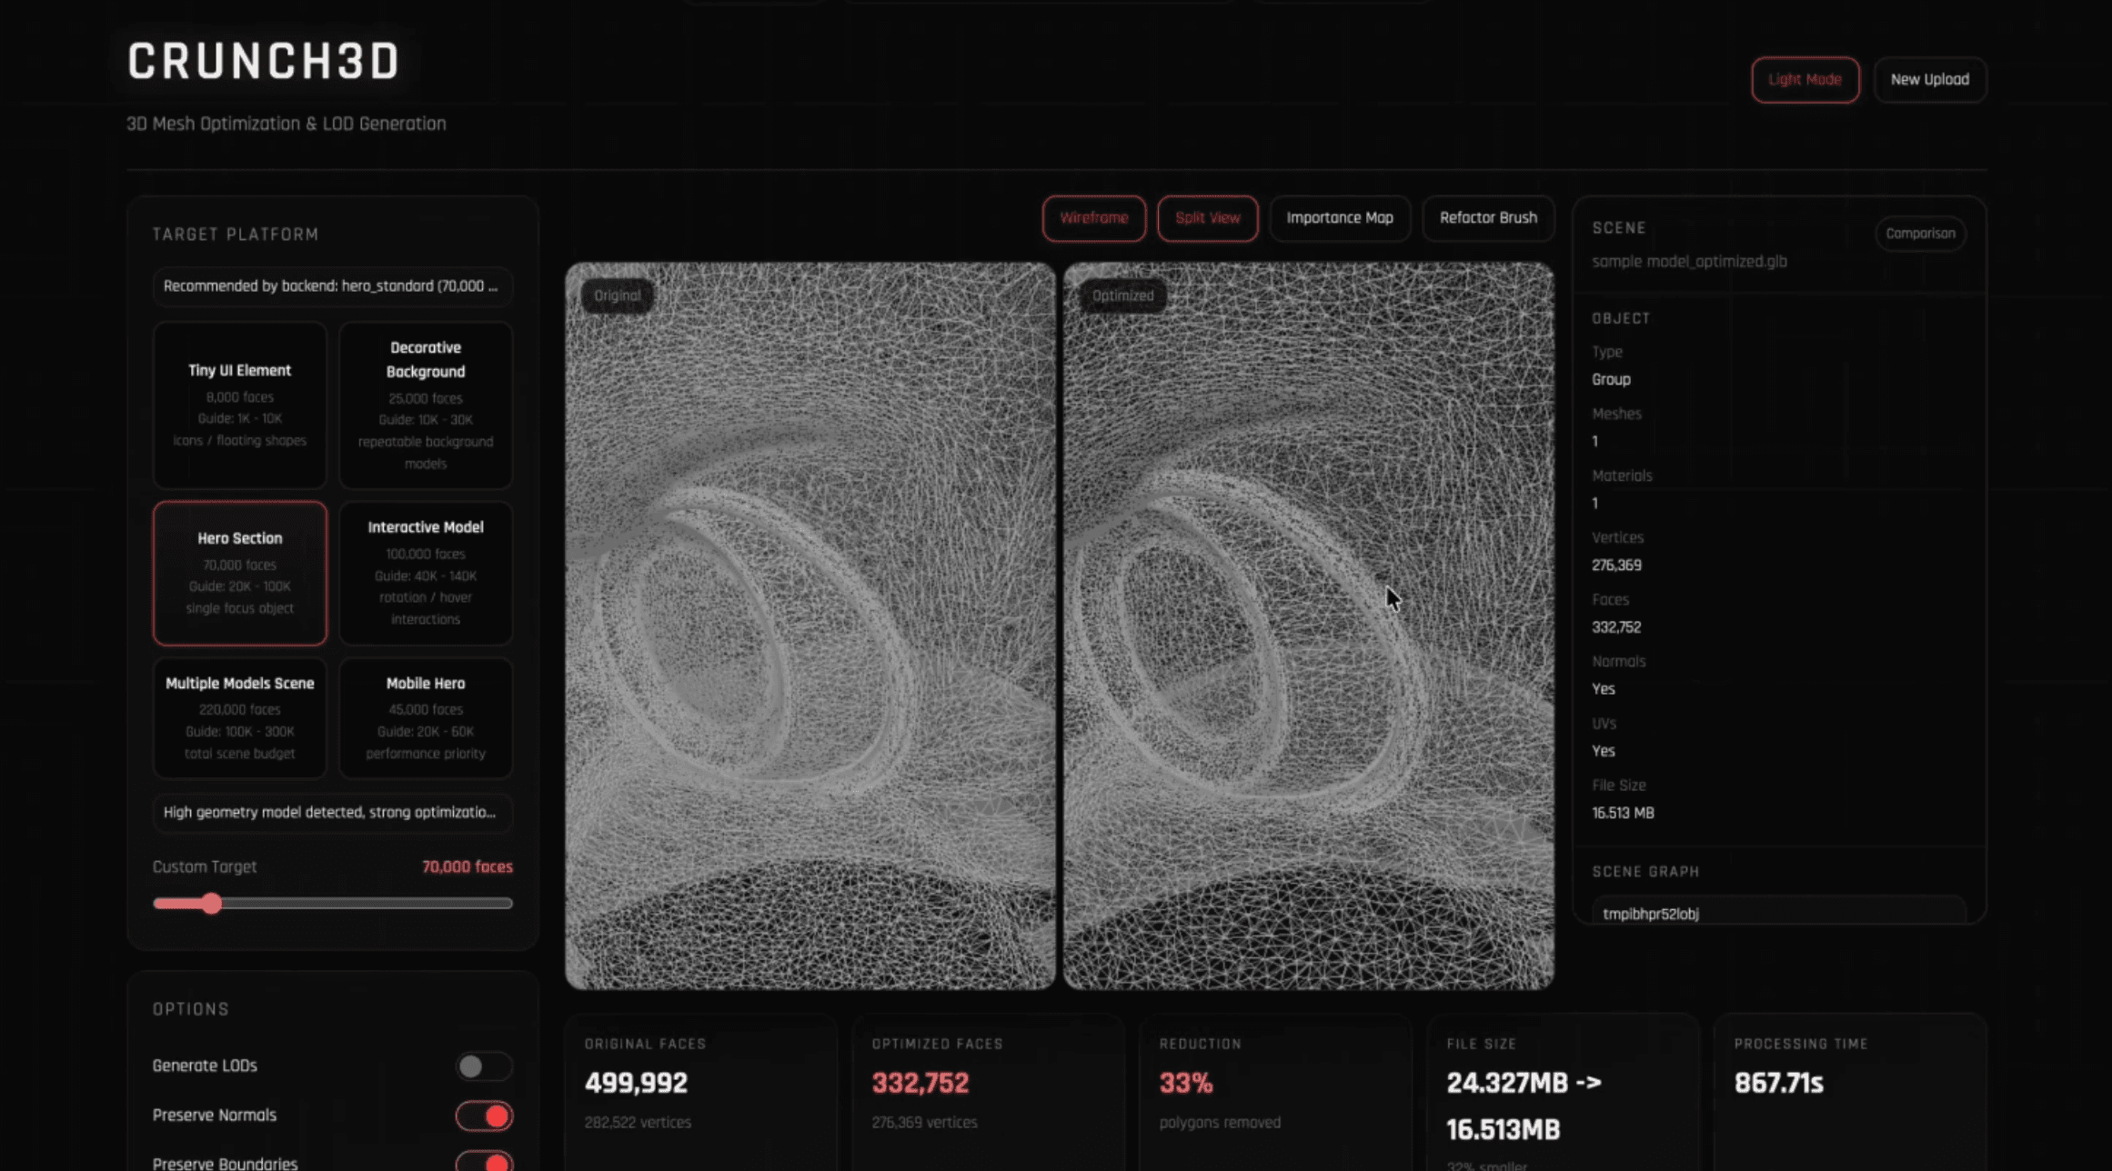2112x1171 pixels.
Task: Select the Decorative Background platform card
Action: pos(426,405)
